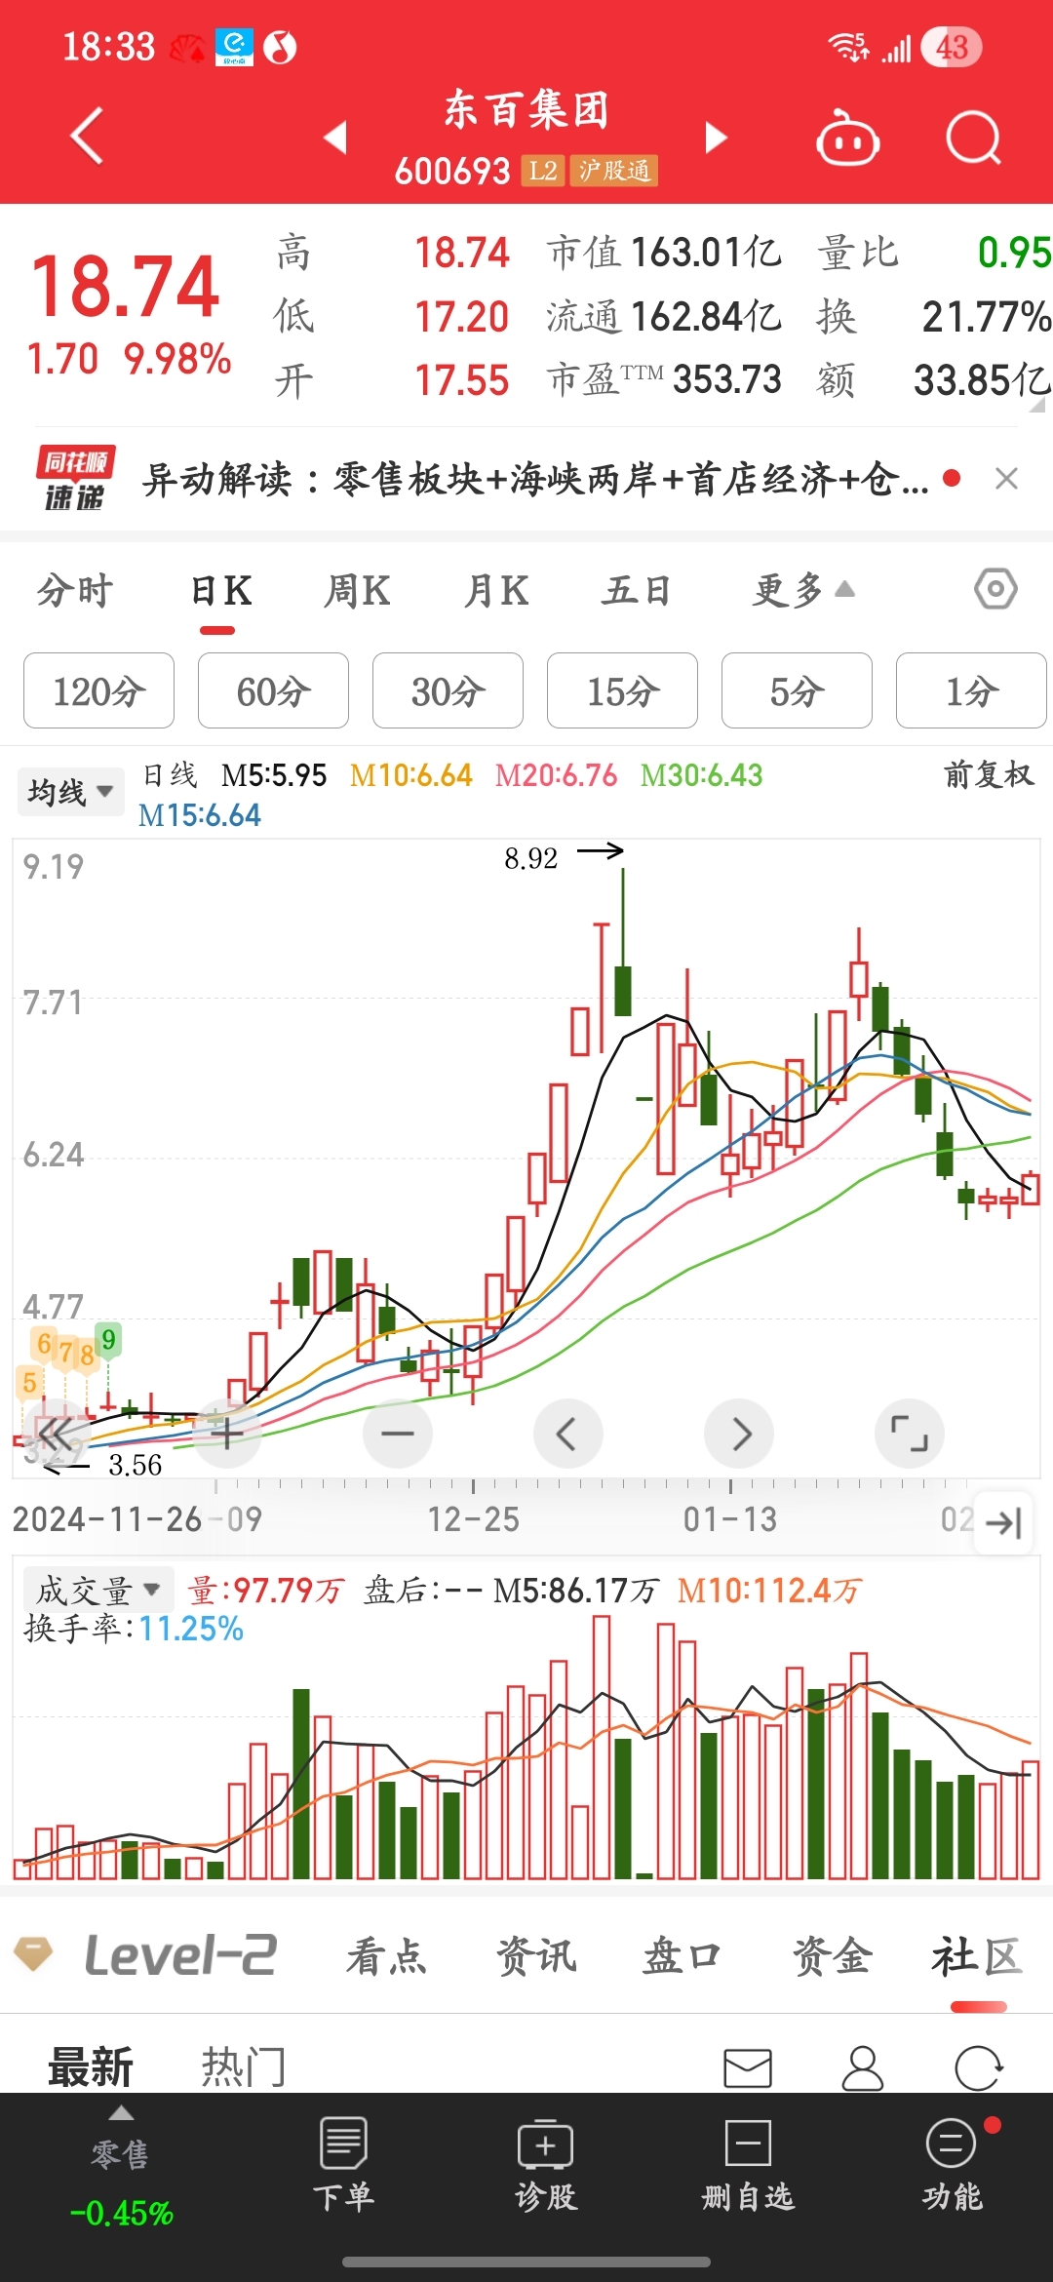Tap the back arrow icon
Viewport: 1053px width, 2282px height.
[88, 137]
